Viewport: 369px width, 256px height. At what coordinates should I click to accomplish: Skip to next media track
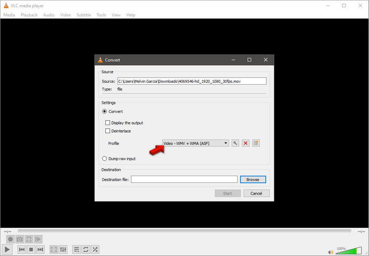tap(40, 249)
